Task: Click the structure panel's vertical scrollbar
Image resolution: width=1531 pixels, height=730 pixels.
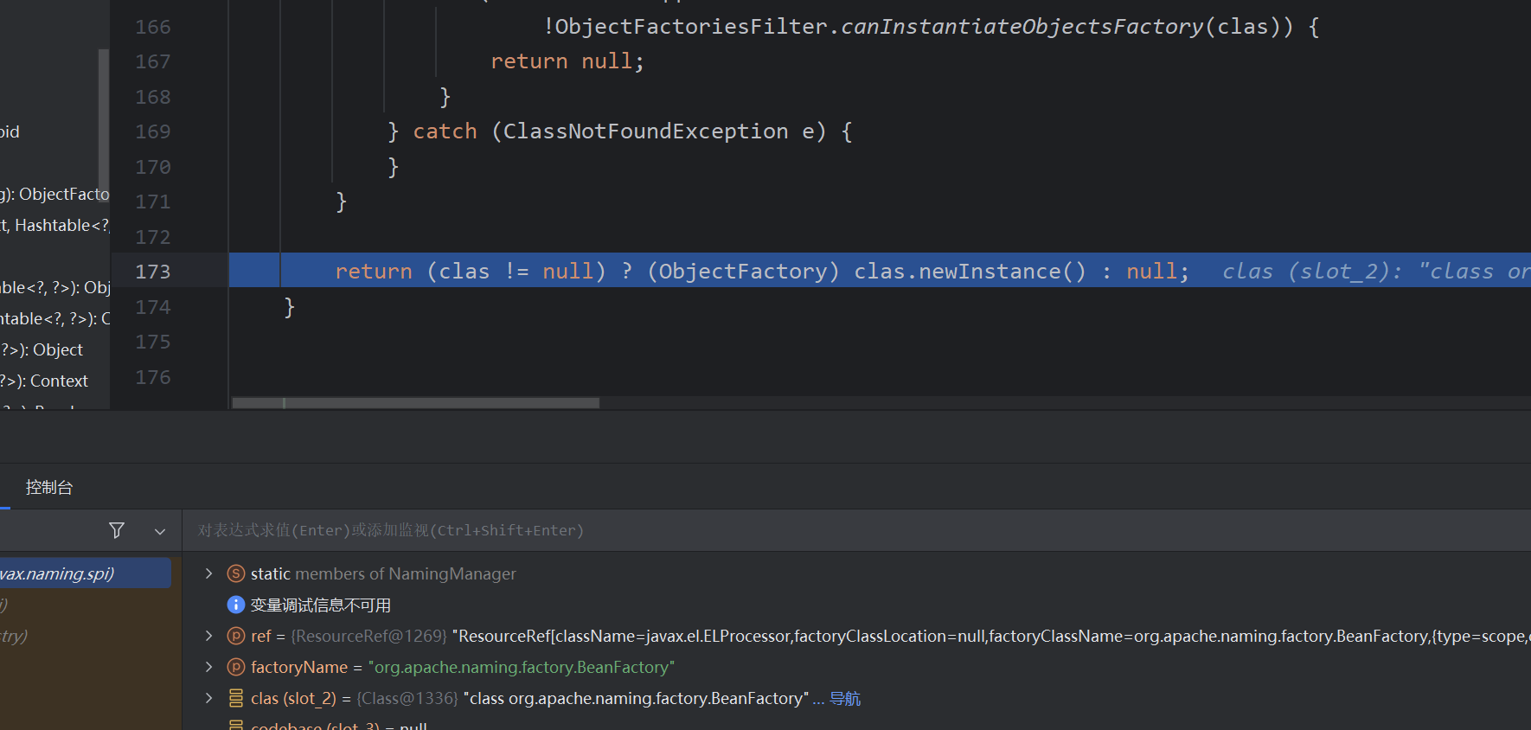Action: point(104,121)
